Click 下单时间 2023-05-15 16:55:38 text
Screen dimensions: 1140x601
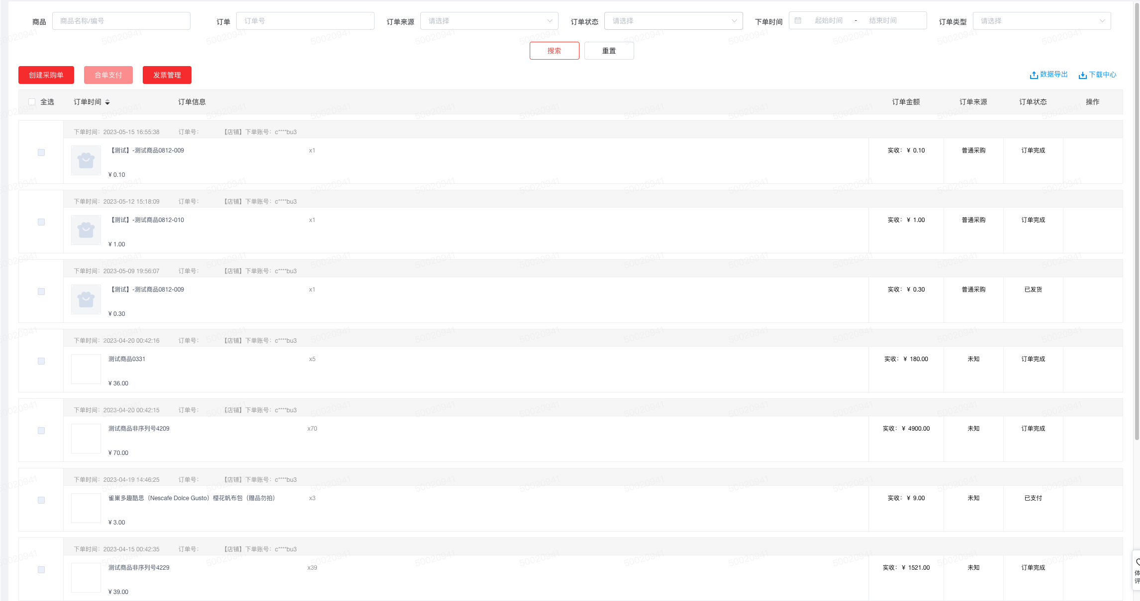116,132
